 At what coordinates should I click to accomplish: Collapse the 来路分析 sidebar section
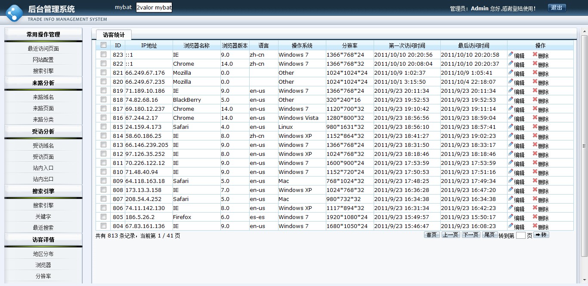[43, 83]
